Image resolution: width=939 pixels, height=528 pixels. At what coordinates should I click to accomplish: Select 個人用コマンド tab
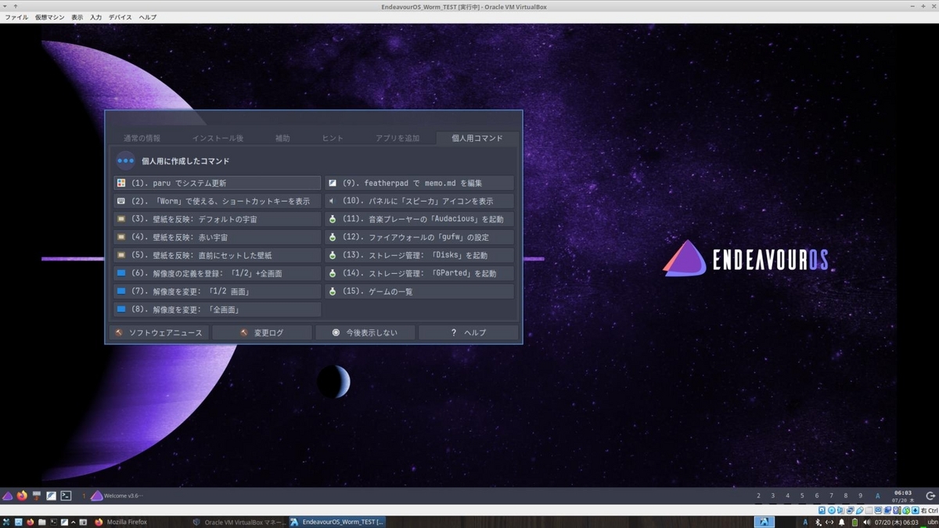(477, 138)
